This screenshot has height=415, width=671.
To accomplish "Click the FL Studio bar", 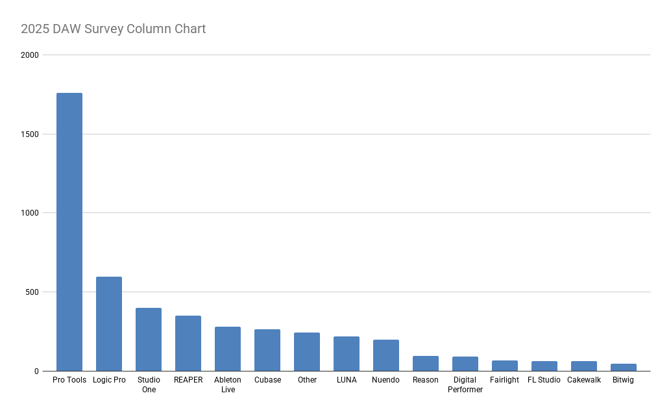I will 544,366.
